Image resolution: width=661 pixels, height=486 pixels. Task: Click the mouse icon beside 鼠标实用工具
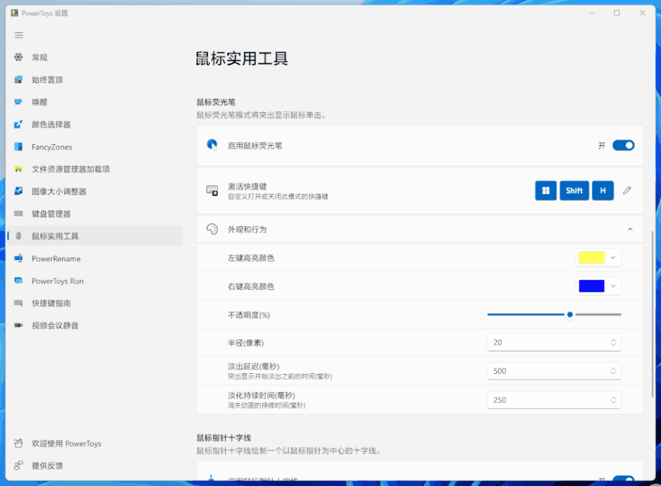18,236
